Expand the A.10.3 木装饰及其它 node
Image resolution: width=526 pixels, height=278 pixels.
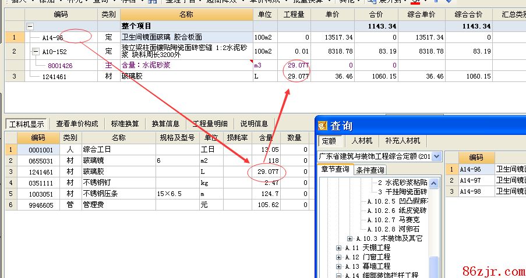tap(350, 238)
